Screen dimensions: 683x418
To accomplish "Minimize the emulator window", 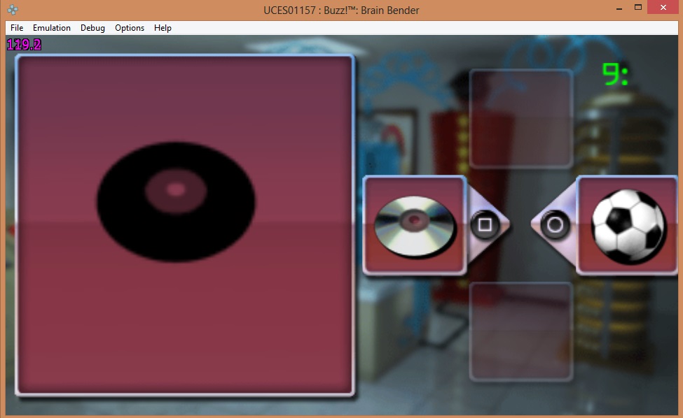I will point(619,8).
